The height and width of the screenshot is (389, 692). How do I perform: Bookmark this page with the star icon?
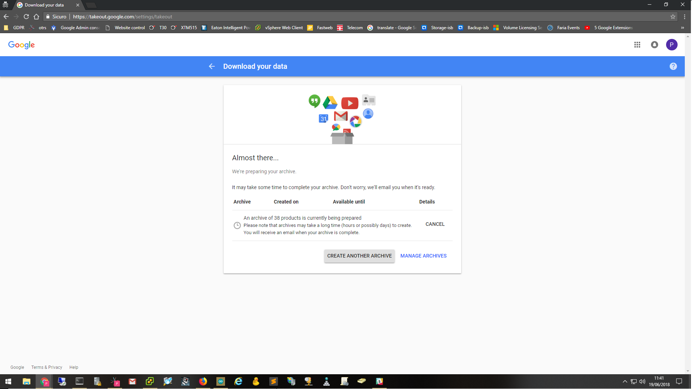click(x=673, y=17)
